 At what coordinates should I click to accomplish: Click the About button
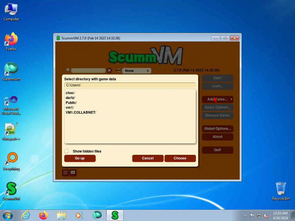tap(218, 137)
